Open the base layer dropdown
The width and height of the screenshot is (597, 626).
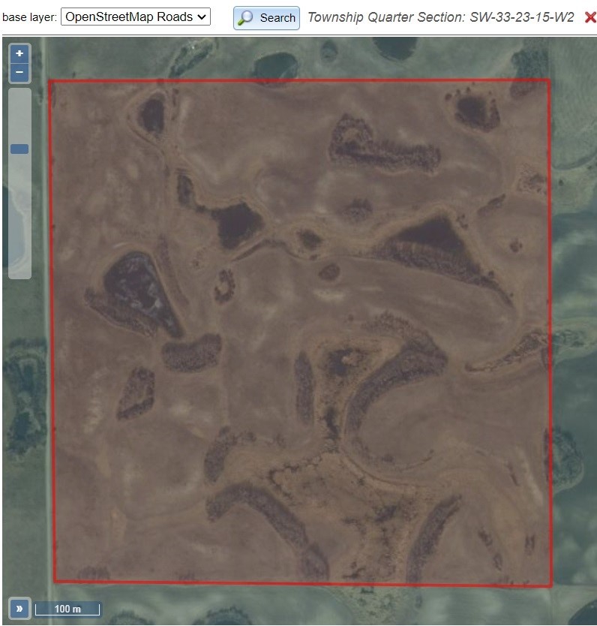[x=136, y=17]
